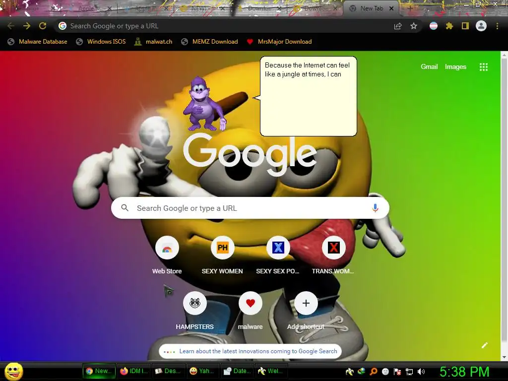Screen dimensions: 508x381
Task: Open the Chrome profile avatar
Action: click(x=481, y=26)
